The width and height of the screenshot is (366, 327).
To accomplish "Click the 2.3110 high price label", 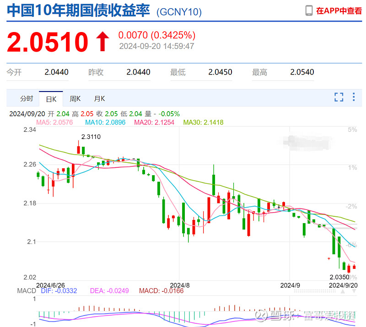I will [91, 137].
